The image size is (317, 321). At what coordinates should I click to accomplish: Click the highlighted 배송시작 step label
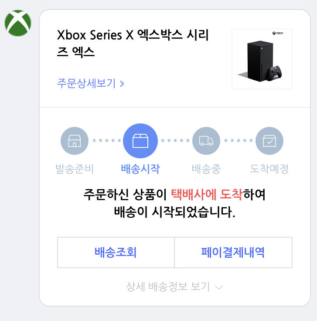coord(140,169)
